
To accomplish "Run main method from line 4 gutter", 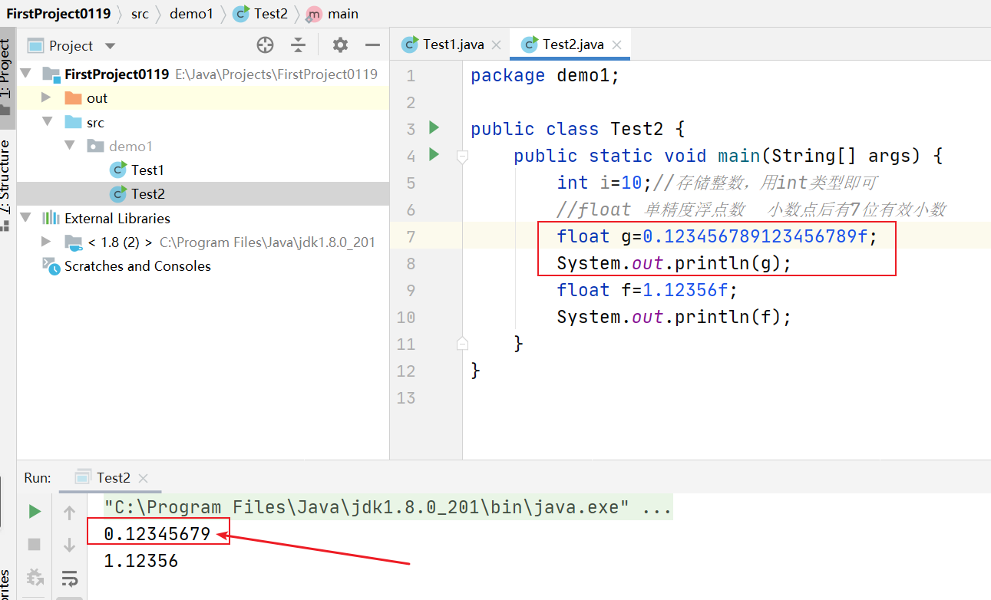I will pos(434,155).
